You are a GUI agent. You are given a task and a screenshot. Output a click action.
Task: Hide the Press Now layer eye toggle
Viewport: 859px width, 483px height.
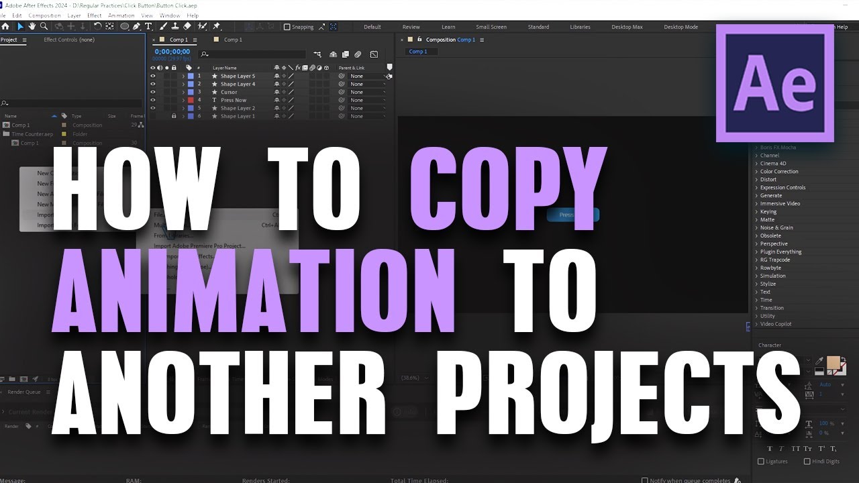pyautogui.click(x=153, y=100)
